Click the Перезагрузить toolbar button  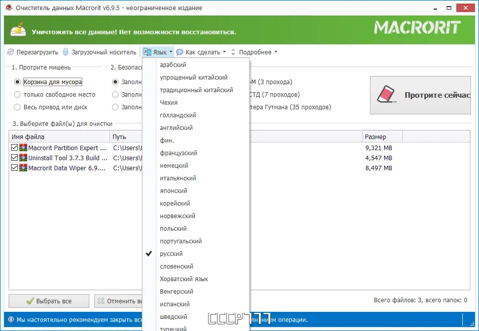[x=33, y=52]
